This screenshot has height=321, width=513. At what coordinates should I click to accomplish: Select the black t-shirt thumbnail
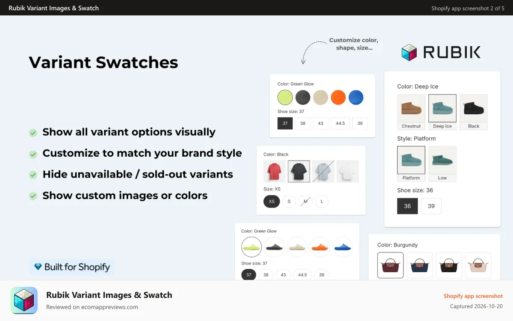point(299,172)
